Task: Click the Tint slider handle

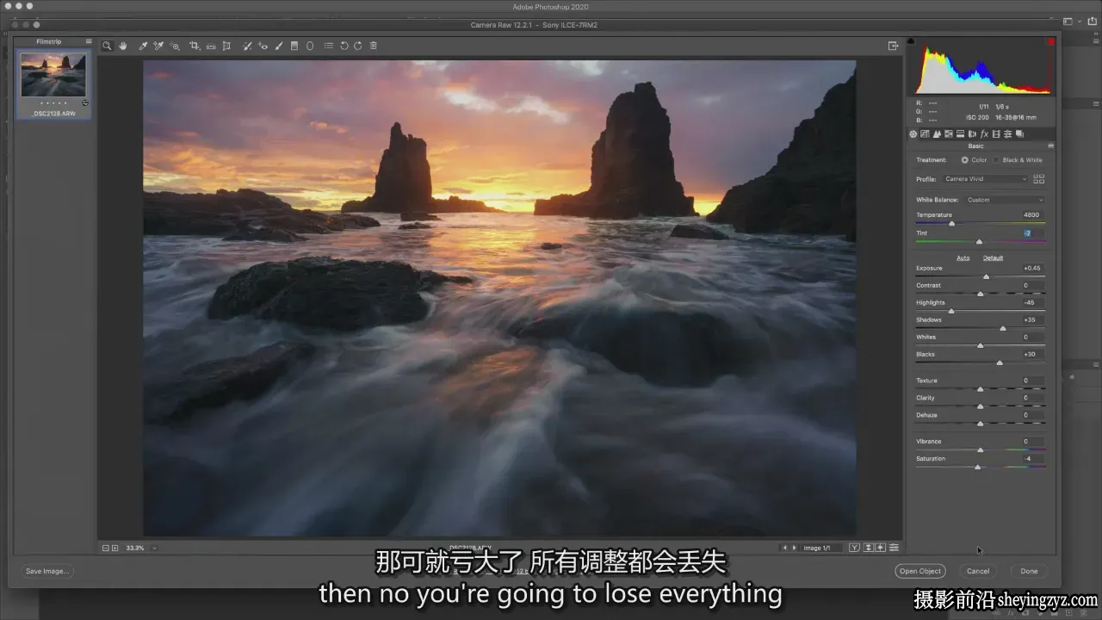Action: click(979, 242)
